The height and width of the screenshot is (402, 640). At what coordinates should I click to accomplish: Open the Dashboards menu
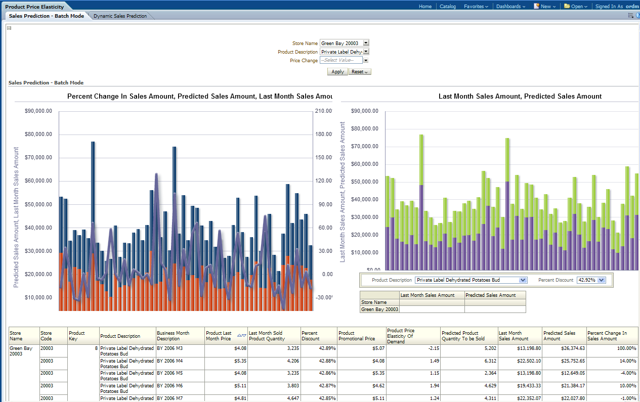tap(510, 7)
